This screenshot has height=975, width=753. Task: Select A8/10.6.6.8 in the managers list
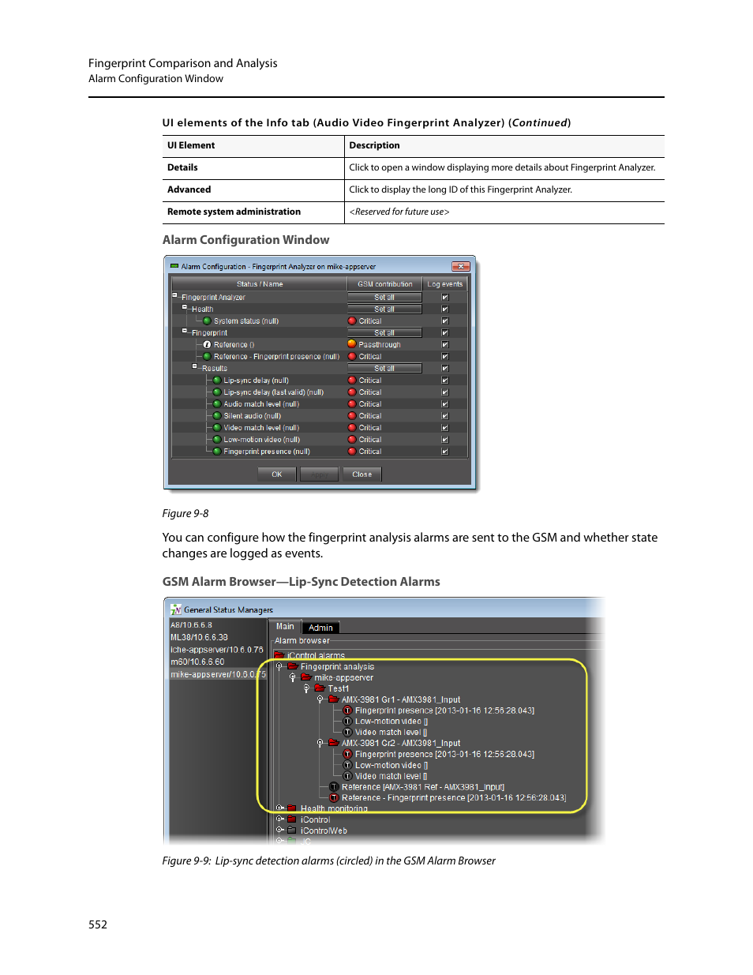click(x=192, y=625)
